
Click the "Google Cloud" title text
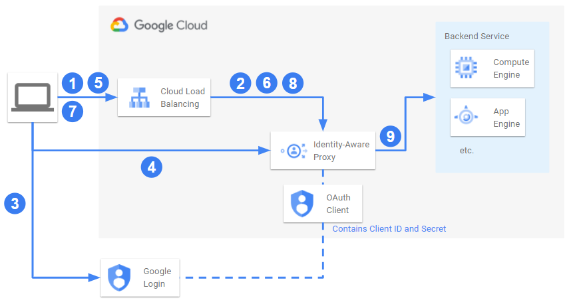[x=171, y=25]
